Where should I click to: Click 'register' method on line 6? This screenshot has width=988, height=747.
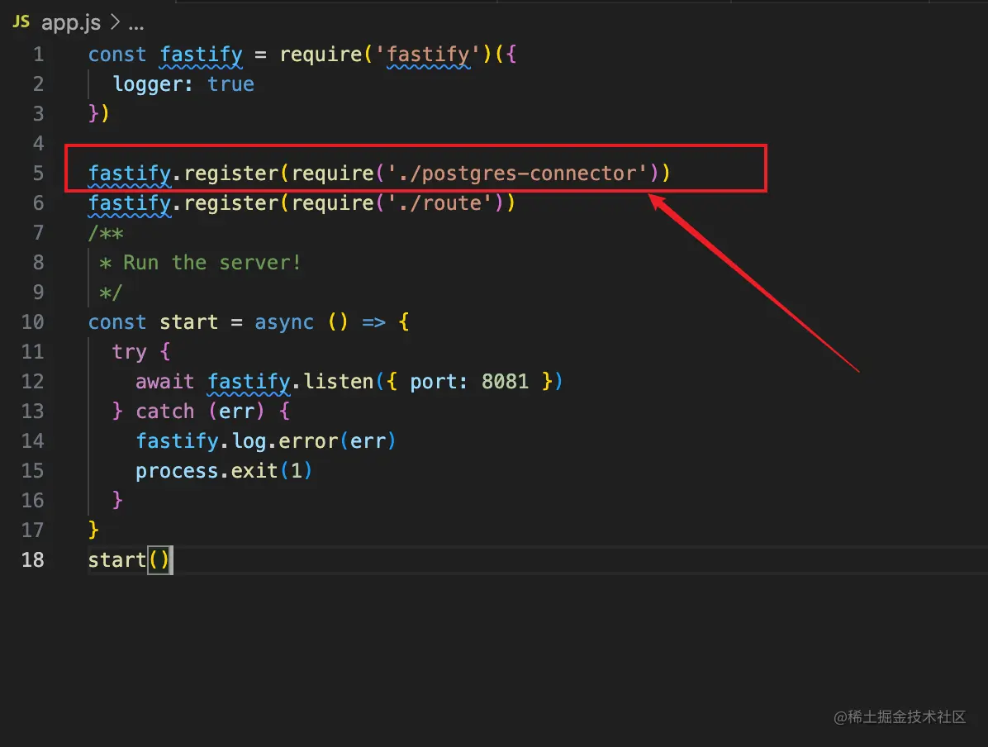(x=231, y=203)
